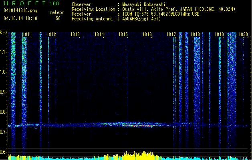Click the 0.7 kHz frequency axis label
The height and width of the screenshot is (160, 252).
click(4, 132)
